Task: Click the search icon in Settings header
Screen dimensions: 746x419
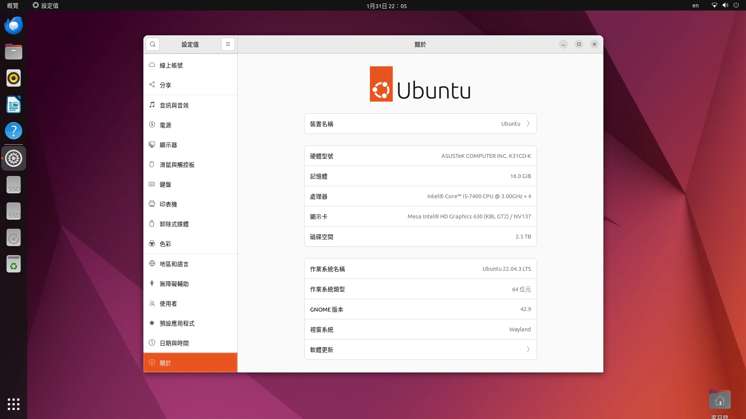Action: (153, 44)
